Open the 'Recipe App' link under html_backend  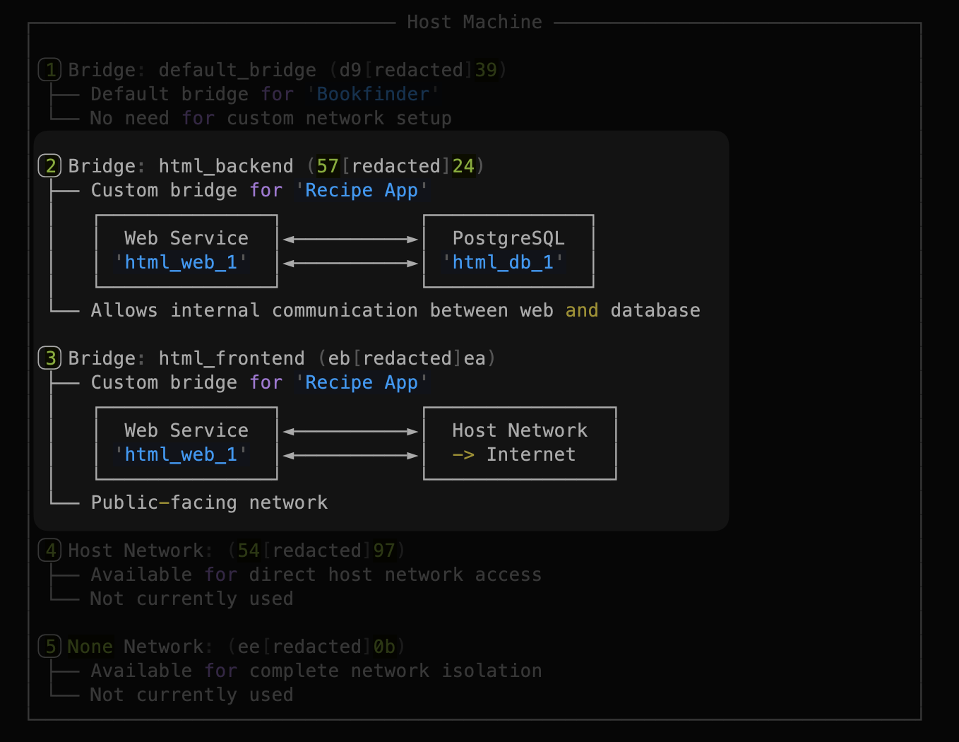[362, 189]
